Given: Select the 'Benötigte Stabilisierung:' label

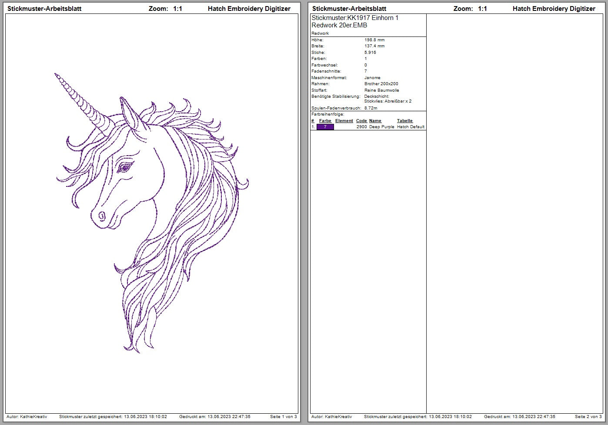Looking at the screenshot, I should 336,96.
